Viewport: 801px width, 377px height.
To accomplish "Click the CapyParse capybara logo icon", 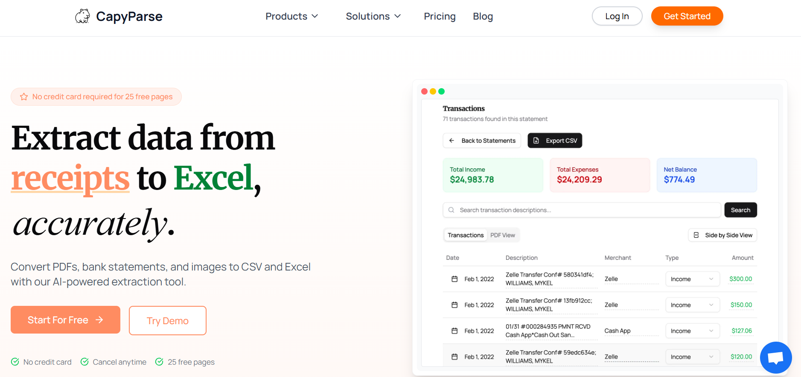I will coord(82,16).
